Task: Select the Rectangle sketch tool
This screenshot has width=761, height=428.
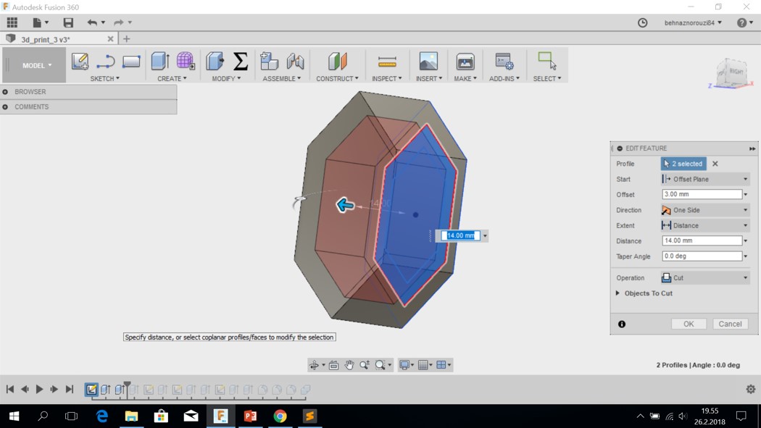Action: [x=131, y=62]
